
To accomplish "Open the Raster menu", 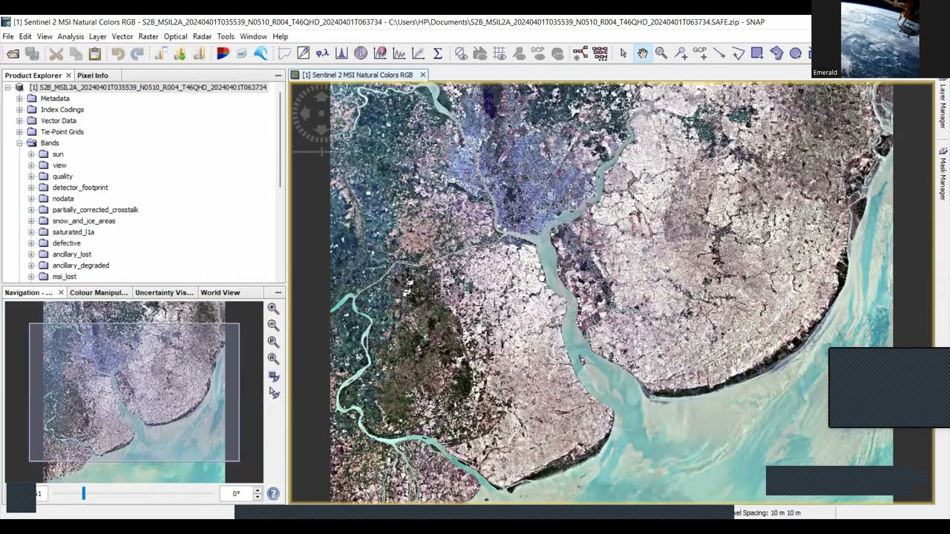I will [148, 36].
